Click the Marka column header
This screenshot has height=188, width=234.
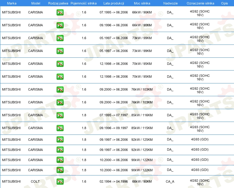click(12, 3)
